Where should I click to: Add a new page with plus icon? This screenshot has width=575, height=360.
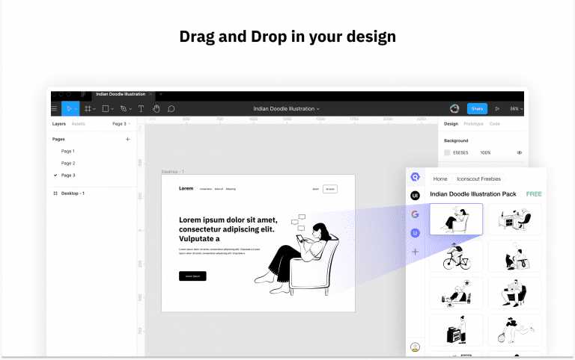pyautogui.click(x=127, y=139)
